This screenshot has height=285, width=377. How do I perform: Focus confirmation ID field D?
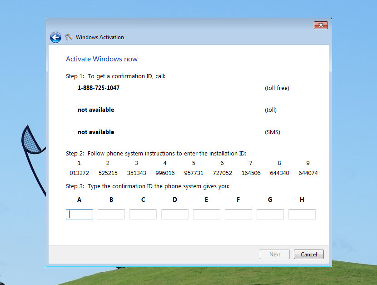pos(175,214)
